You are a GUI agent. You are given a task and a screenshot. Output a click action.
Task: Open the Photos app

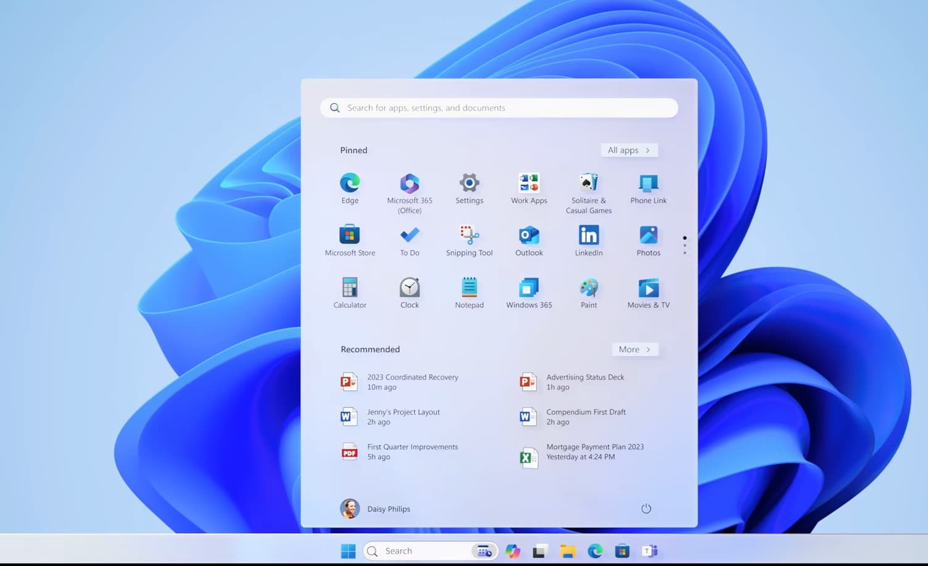(649, 240)
